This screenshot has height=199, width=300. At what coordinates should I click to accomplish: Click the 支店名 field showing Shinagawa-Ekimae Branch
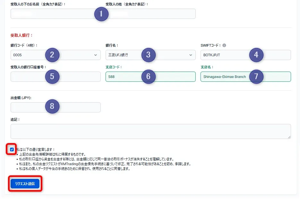[246, 77]
